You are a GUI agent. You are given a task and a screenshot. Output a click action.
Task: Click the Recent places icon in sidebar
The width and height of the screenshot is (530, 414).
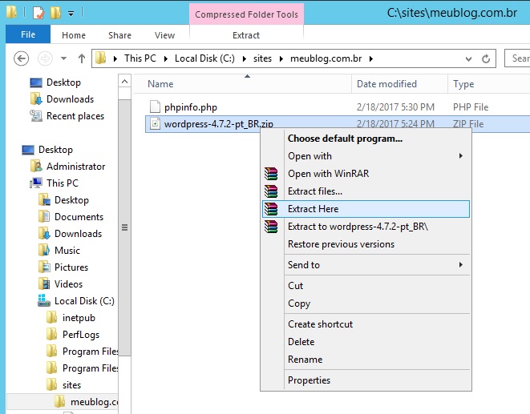point(35,116)
